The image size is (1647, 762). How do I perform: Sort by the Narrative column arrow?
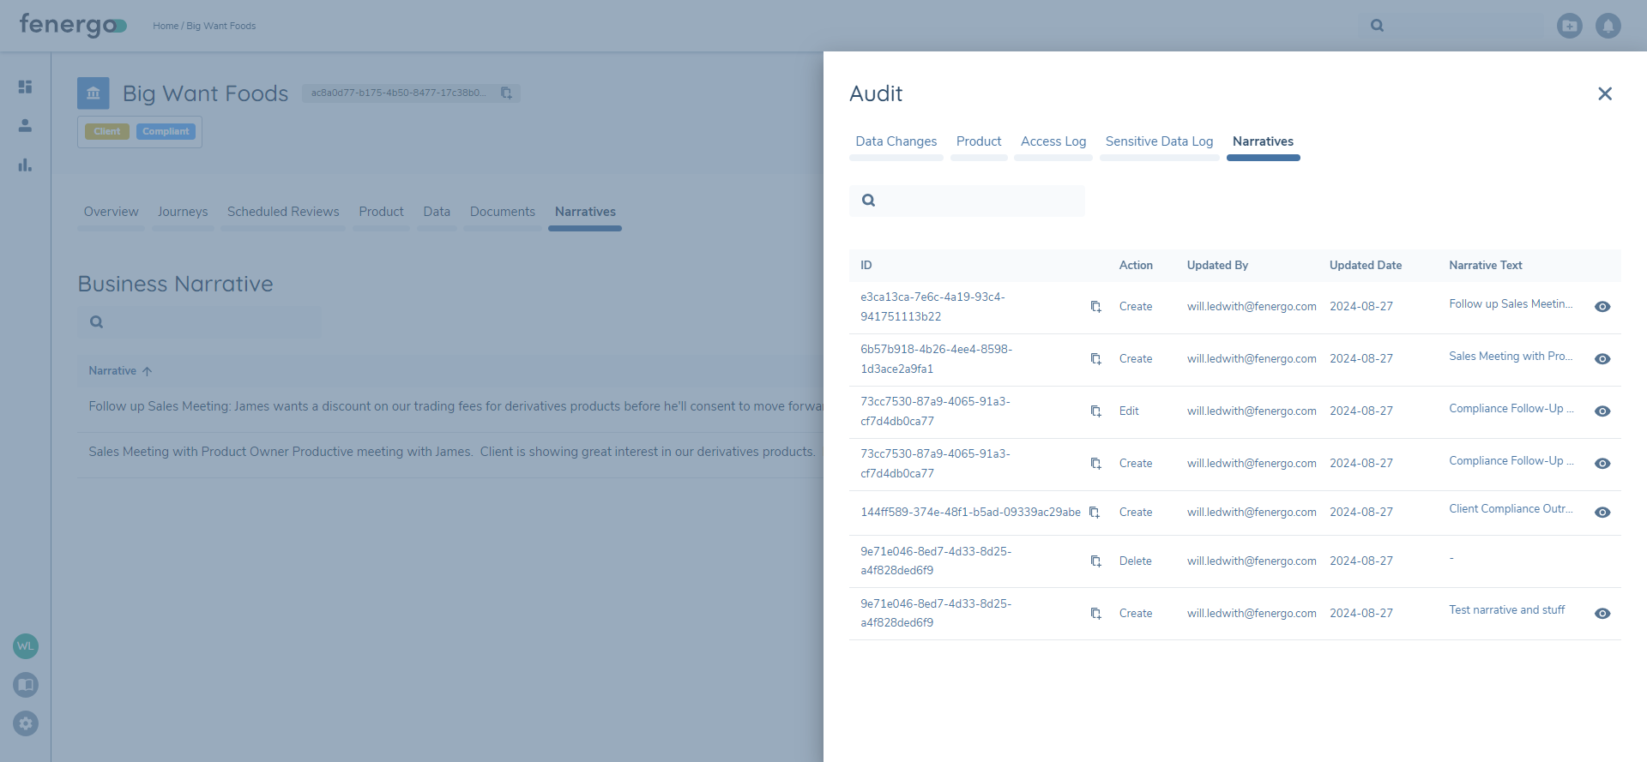coord(147,371)
